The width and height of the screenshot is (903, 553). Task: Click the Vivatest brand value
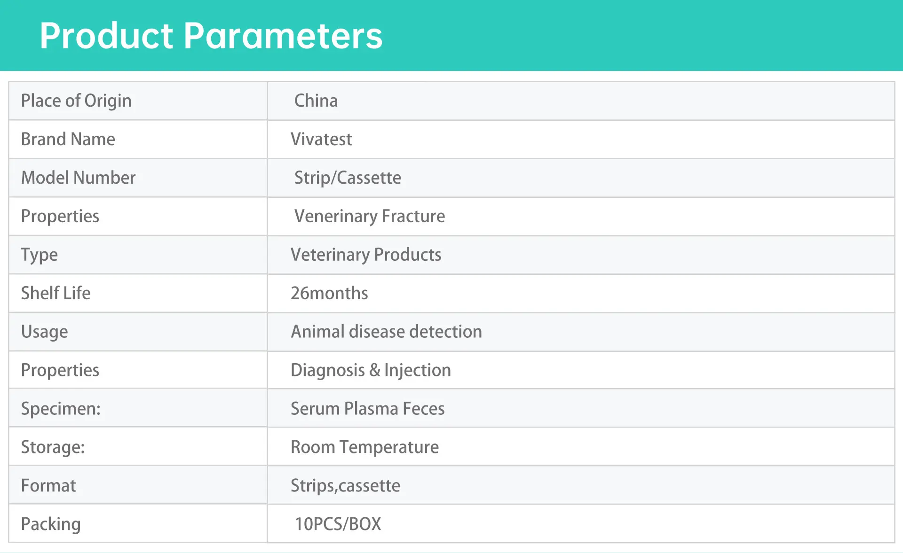pyautogui.click(x=321, y=140)
